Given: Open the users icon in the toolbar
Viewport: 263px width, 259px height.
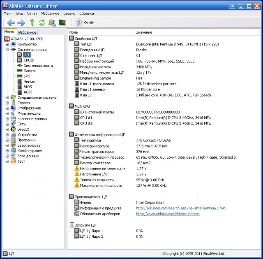Looking at the screenshot, I should click(x=52, y=23).
